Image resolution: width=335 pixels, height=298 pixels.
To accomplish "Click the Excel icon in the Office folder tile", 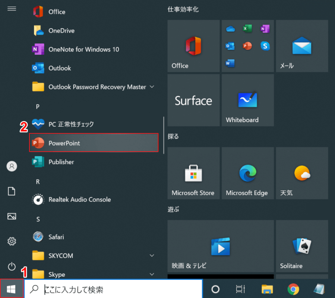I will pos(247,28).
